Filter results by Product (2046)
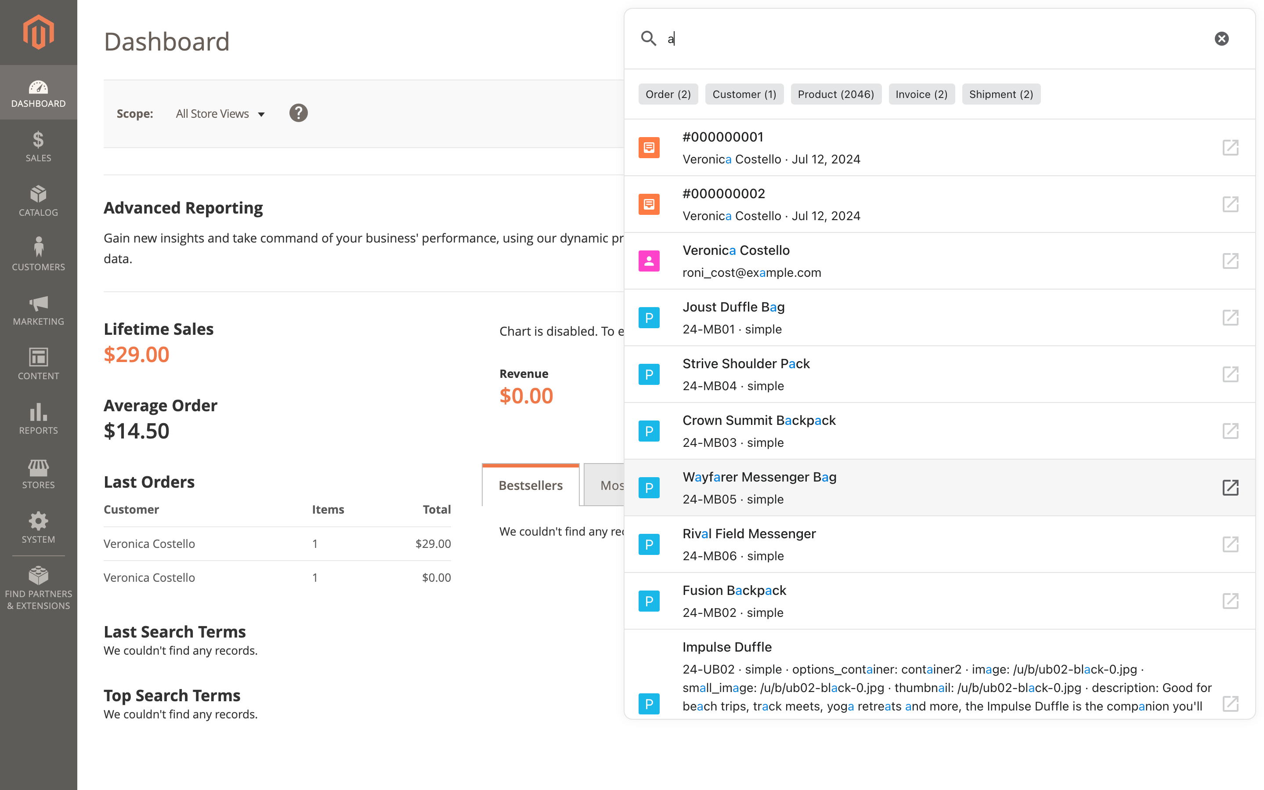The image size is (1264, 790). coord(835,94)
